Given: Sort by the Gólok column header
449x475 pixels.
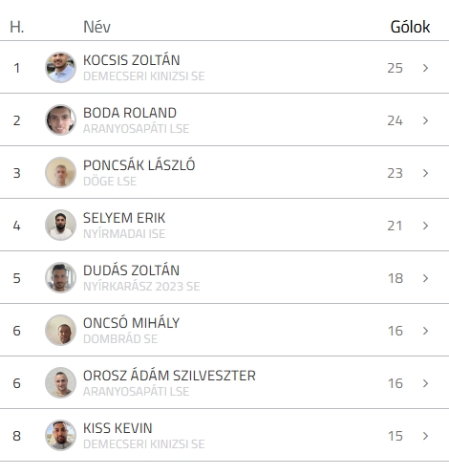Looking at the screenshot, I should click(x=410, y=27).
